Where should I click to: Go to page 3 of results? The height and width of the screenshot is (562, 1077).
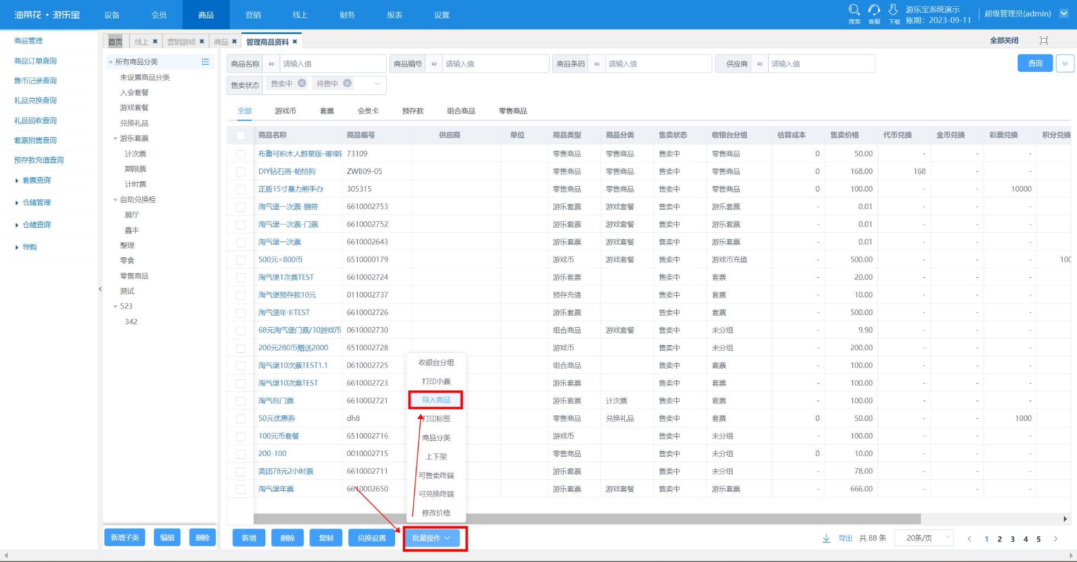(1012, 539)
